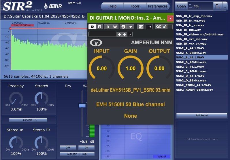
Task: Click the 'click here to add a picture' area
Action: pyautogui.click(x=201, y=139)
